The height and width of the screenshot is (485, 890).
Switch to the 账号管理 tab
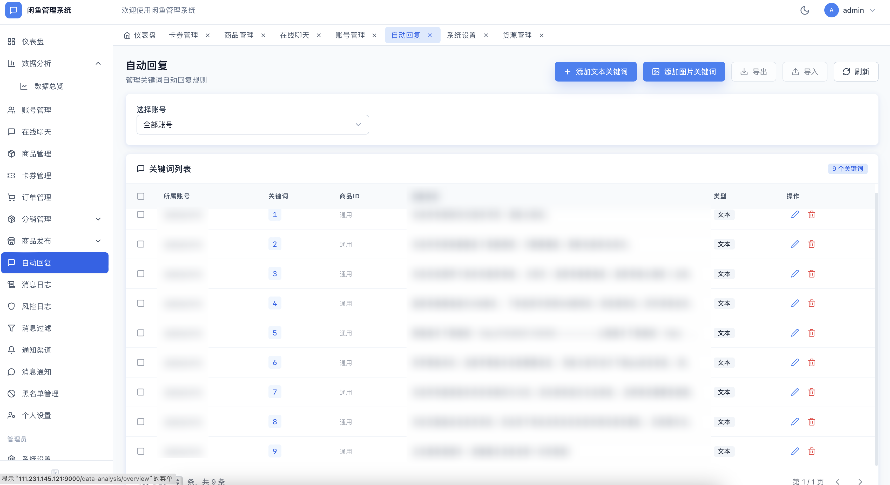click(x=350, y=35)
